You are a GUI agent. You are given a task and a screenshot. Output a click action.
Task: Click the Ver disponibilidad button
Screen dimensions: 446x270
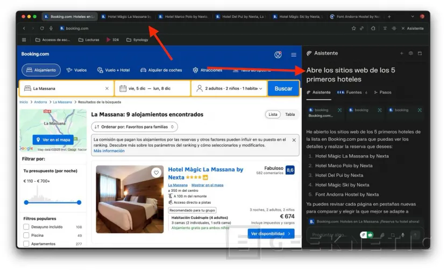pos(271,234)
